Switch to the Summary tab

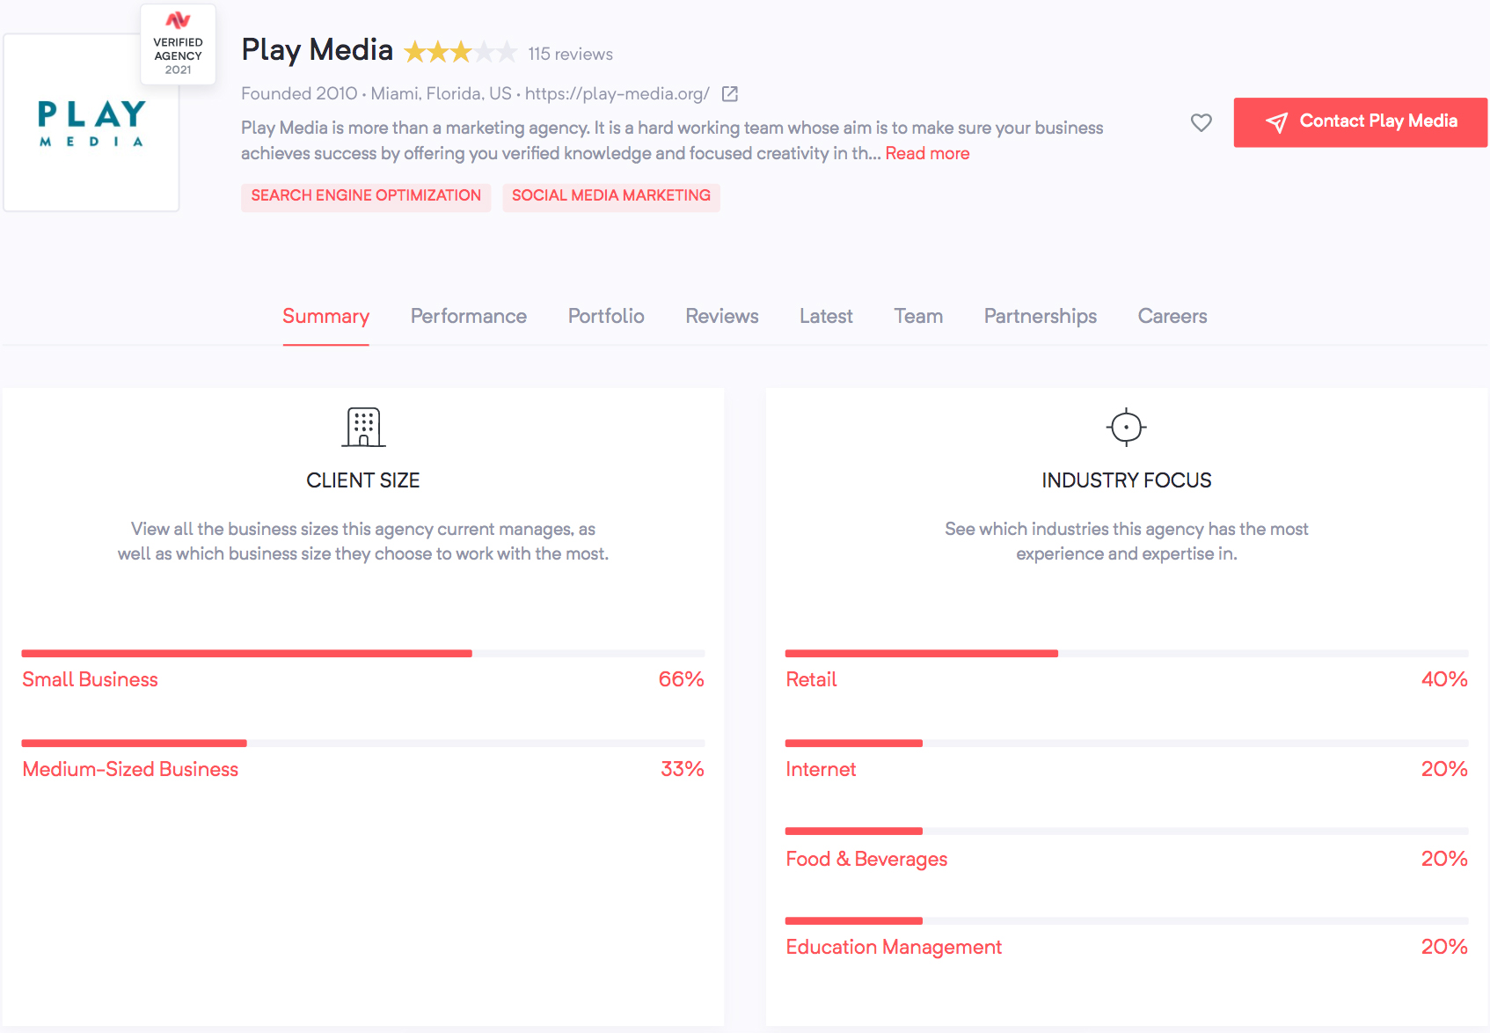click(325, 317)
